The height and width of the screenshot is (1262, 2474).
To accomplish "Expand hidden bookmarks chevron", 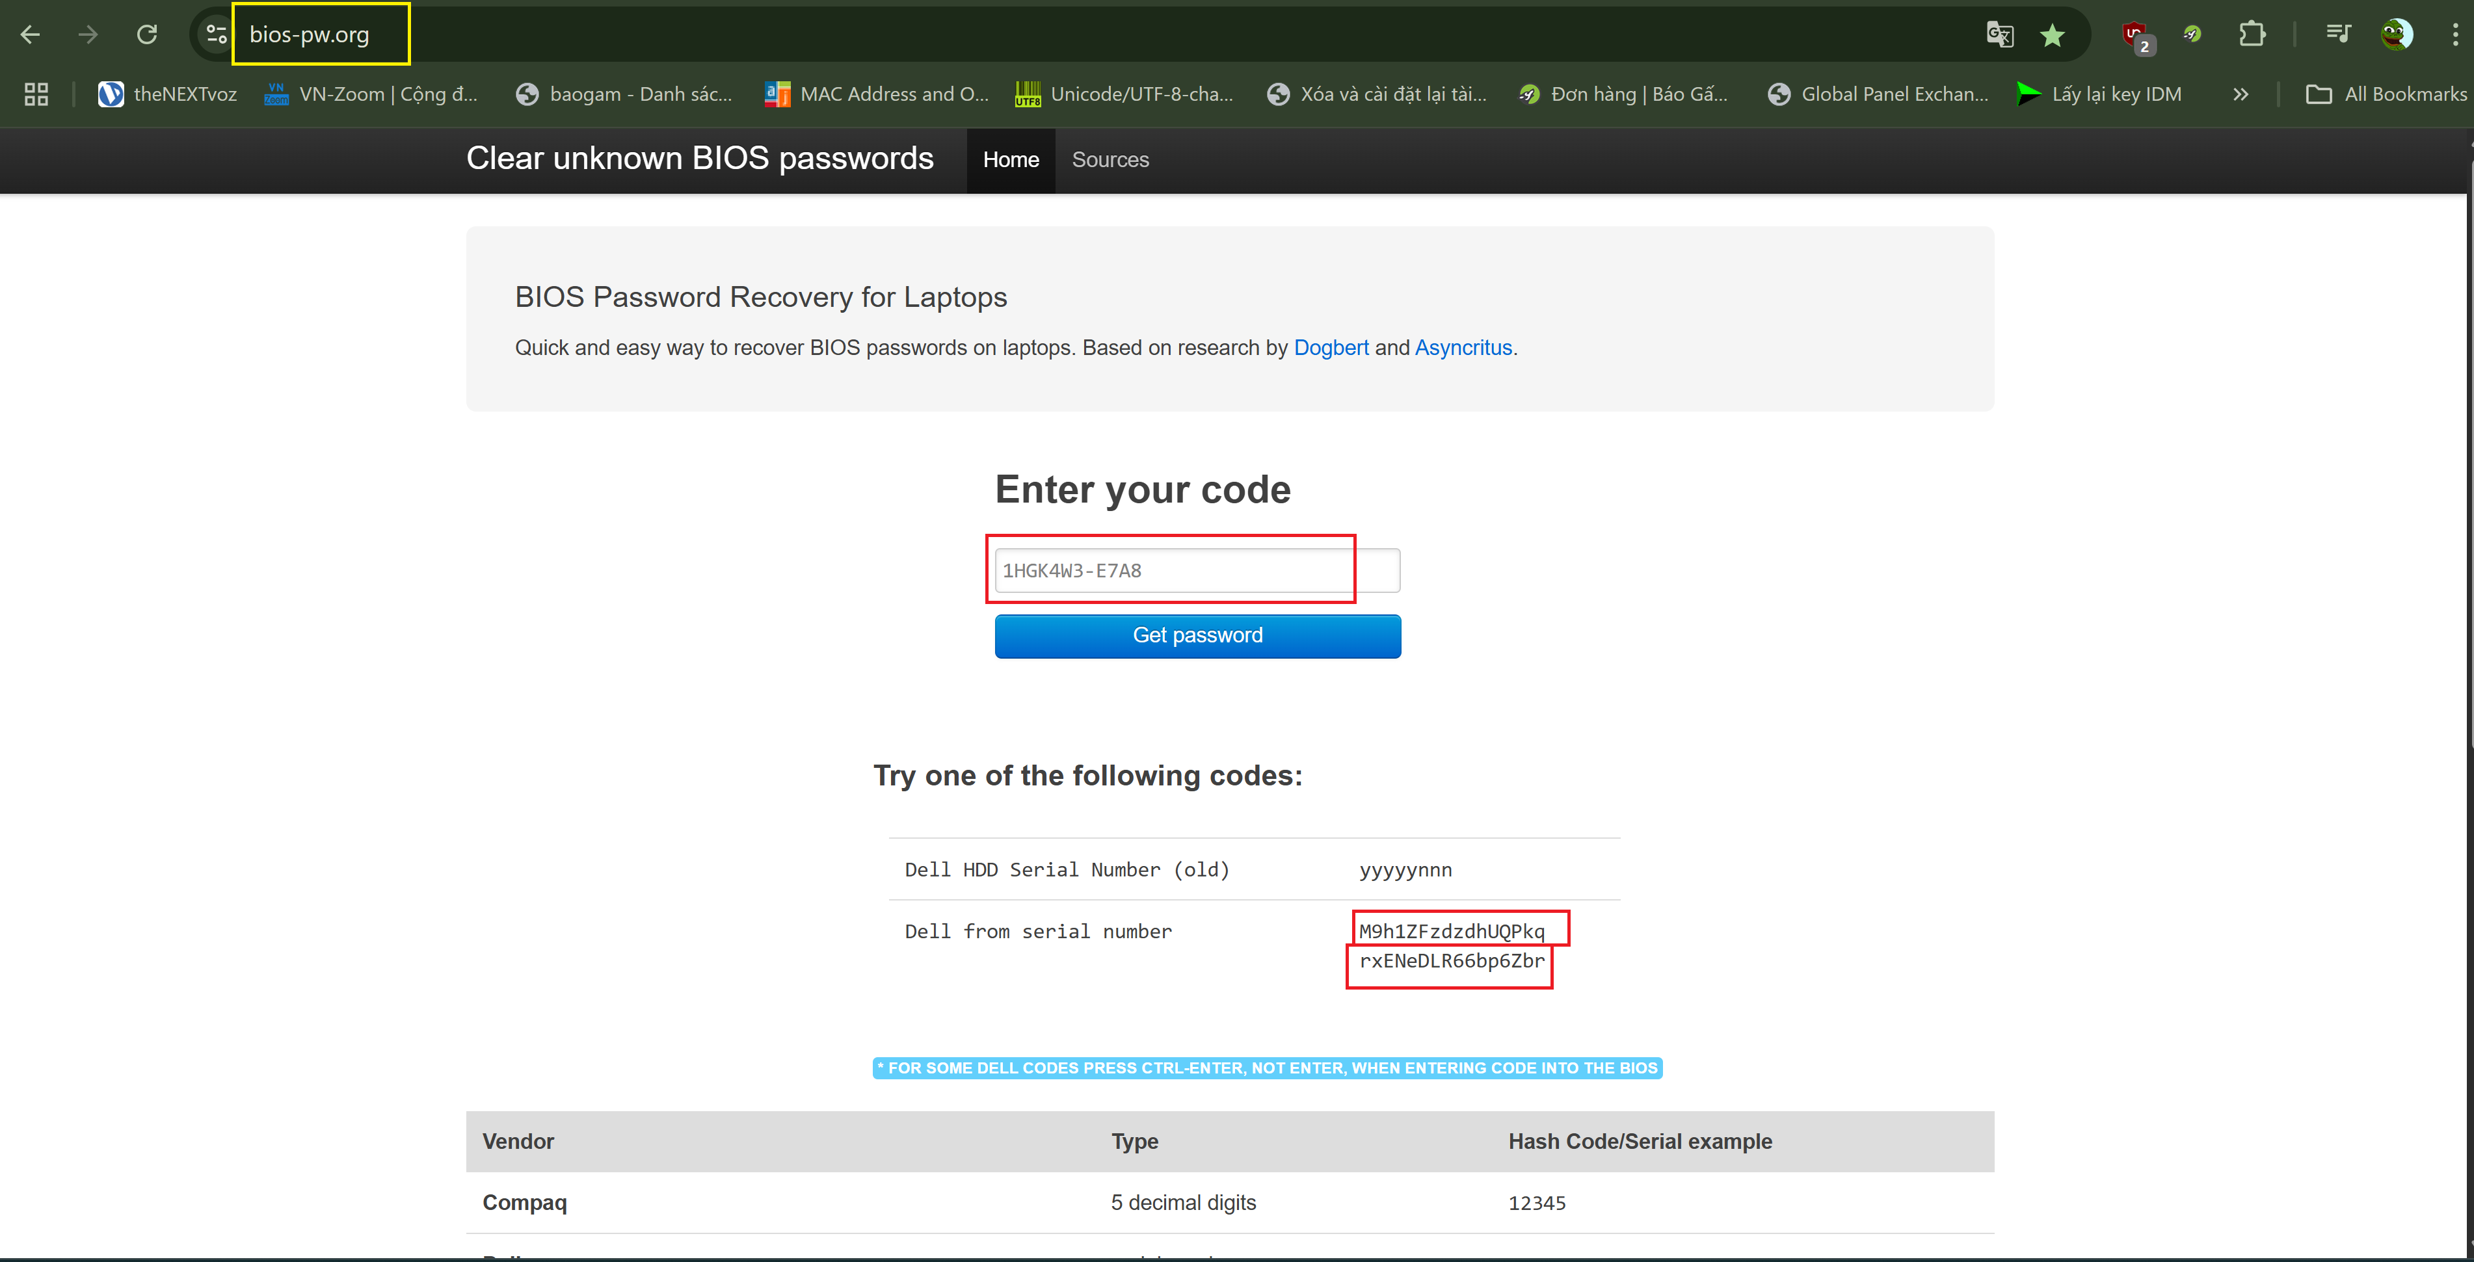I will [2240, 94].
